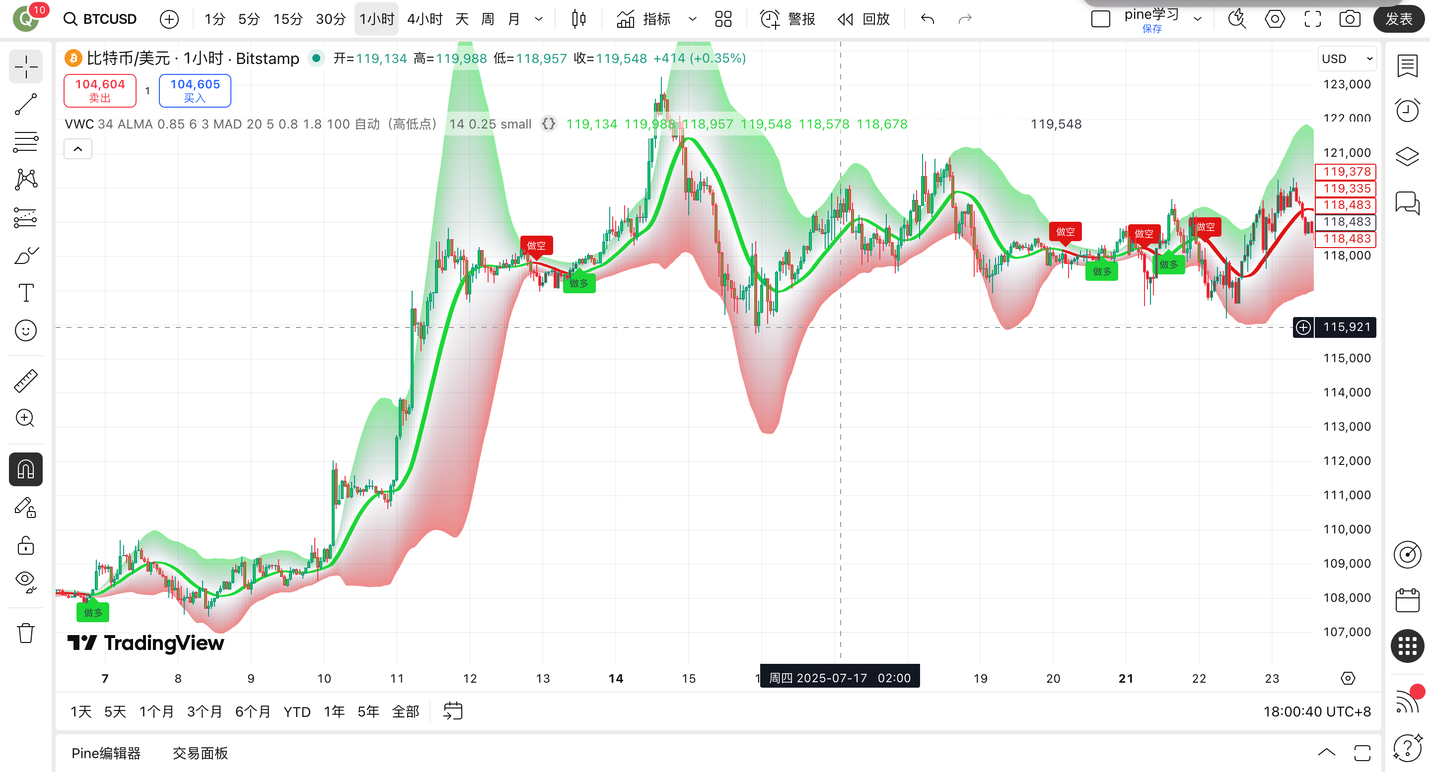The height and width of the screenshot is (772, 1430).
Task: Take a chart snapshot with camera icon
Action: pyautogui.click(x=1349, y=19)
